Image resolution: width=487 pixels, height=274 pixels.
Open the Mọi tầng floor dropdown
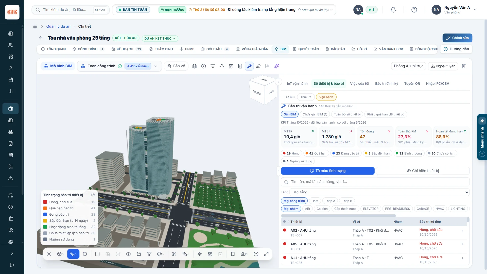(380, 192)
